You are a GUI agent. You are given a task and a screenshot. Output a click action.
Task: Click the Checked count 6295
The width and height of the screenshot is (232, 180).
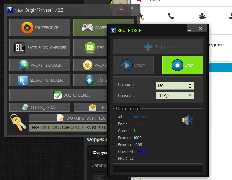pyautogui.click(x=142, y=152)
